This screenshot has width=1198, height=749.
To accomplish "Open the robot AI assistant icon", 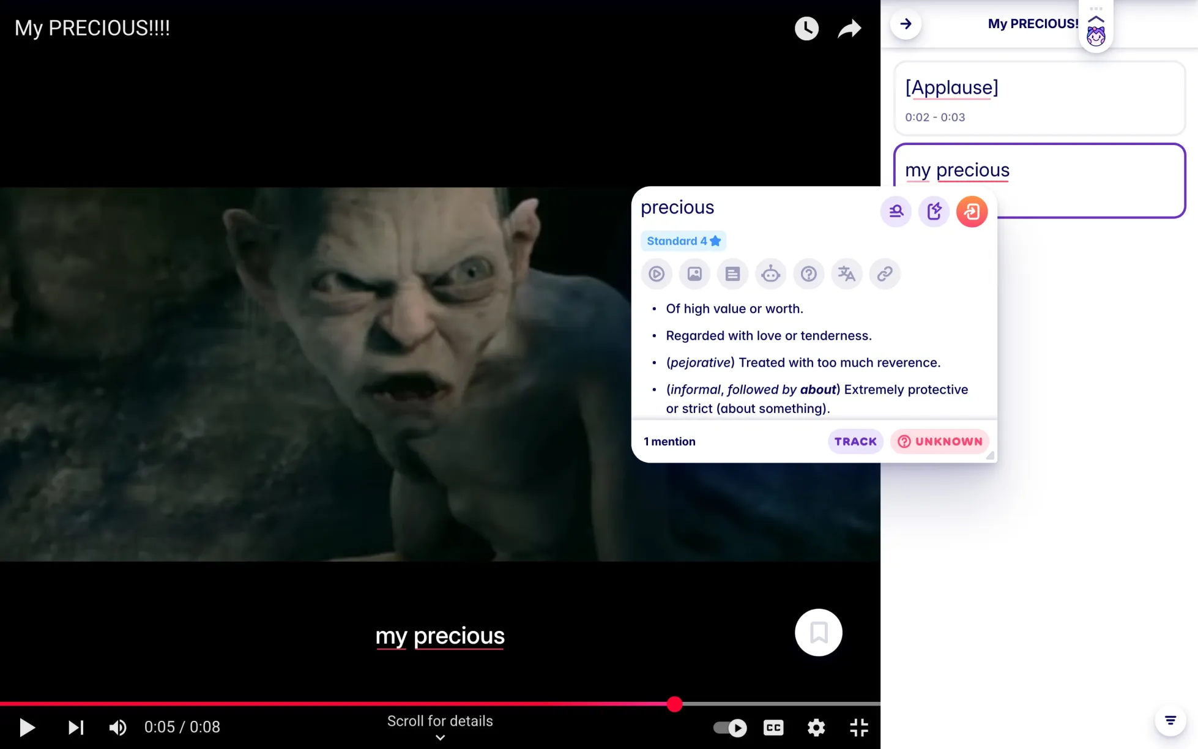I will click(x=770, y=274).
